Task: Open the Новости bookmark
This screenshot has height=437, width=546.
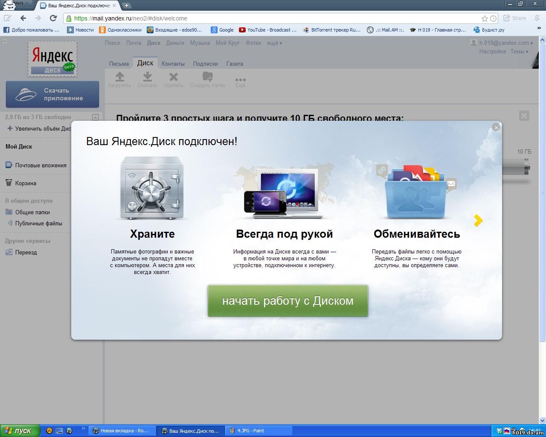Action: [x=81, y=30]
